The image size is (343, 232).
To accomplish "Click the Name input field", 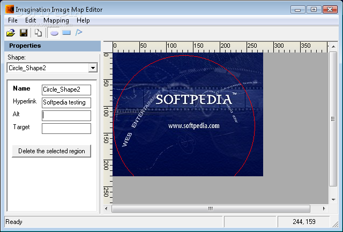I will 66,90.
